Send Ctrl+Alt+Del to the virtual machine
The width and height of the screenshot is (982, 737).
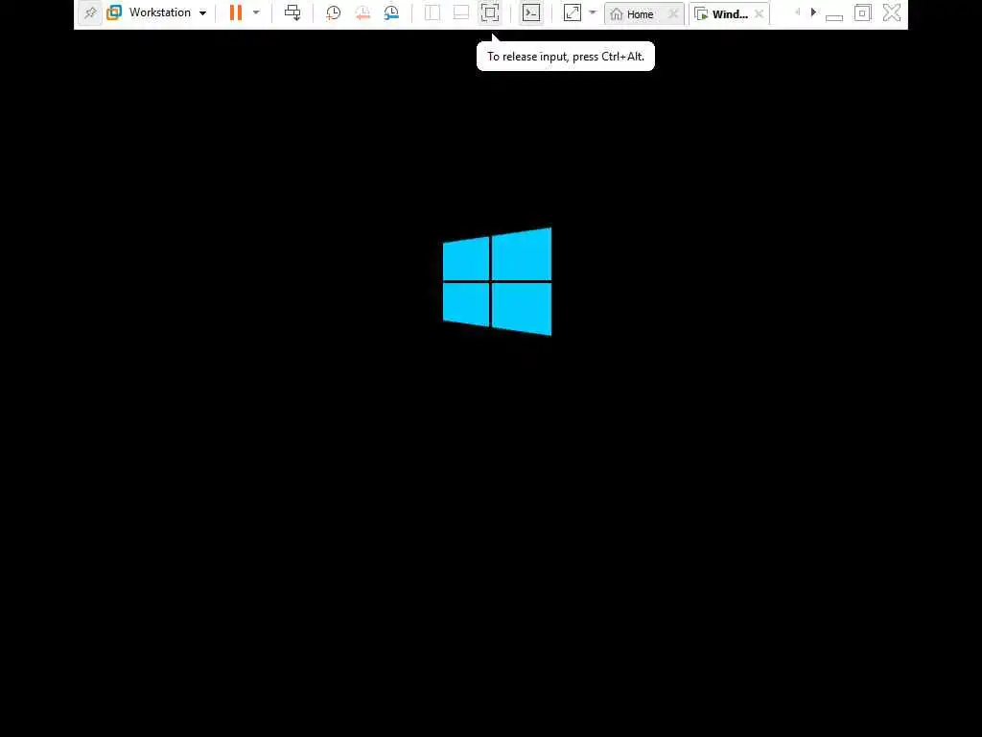point(292,12)
